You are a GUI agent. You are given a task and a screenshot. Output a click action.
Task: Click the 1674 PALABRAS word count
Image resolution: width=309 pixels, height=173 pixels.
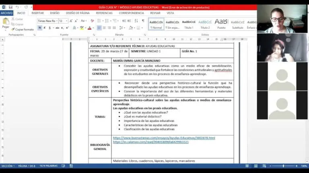48,166
